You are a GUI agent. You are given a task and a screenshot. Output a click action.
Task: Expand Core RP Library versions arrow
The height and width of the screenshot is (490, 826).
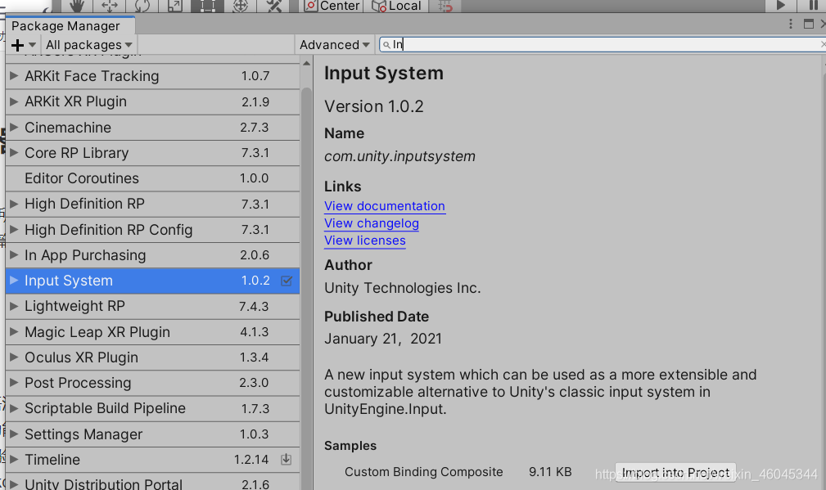point(14,153)
